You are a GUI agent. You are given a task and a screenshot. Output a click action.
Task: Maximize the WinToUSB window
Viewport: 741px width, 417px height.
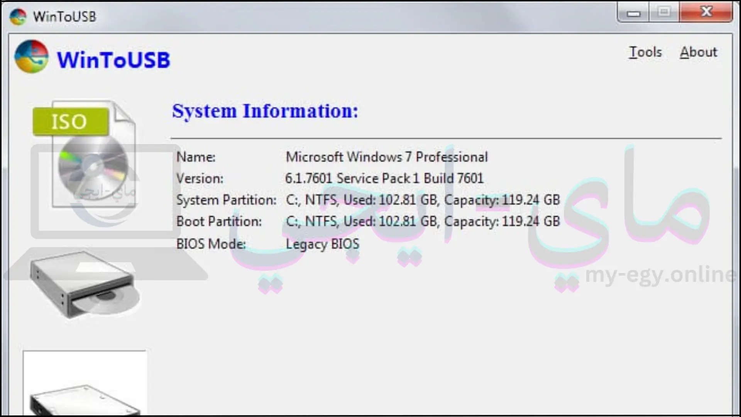(x=664, y=12)
